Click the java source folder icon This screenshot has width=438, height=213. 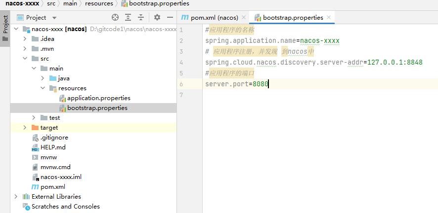click(53, 78)
